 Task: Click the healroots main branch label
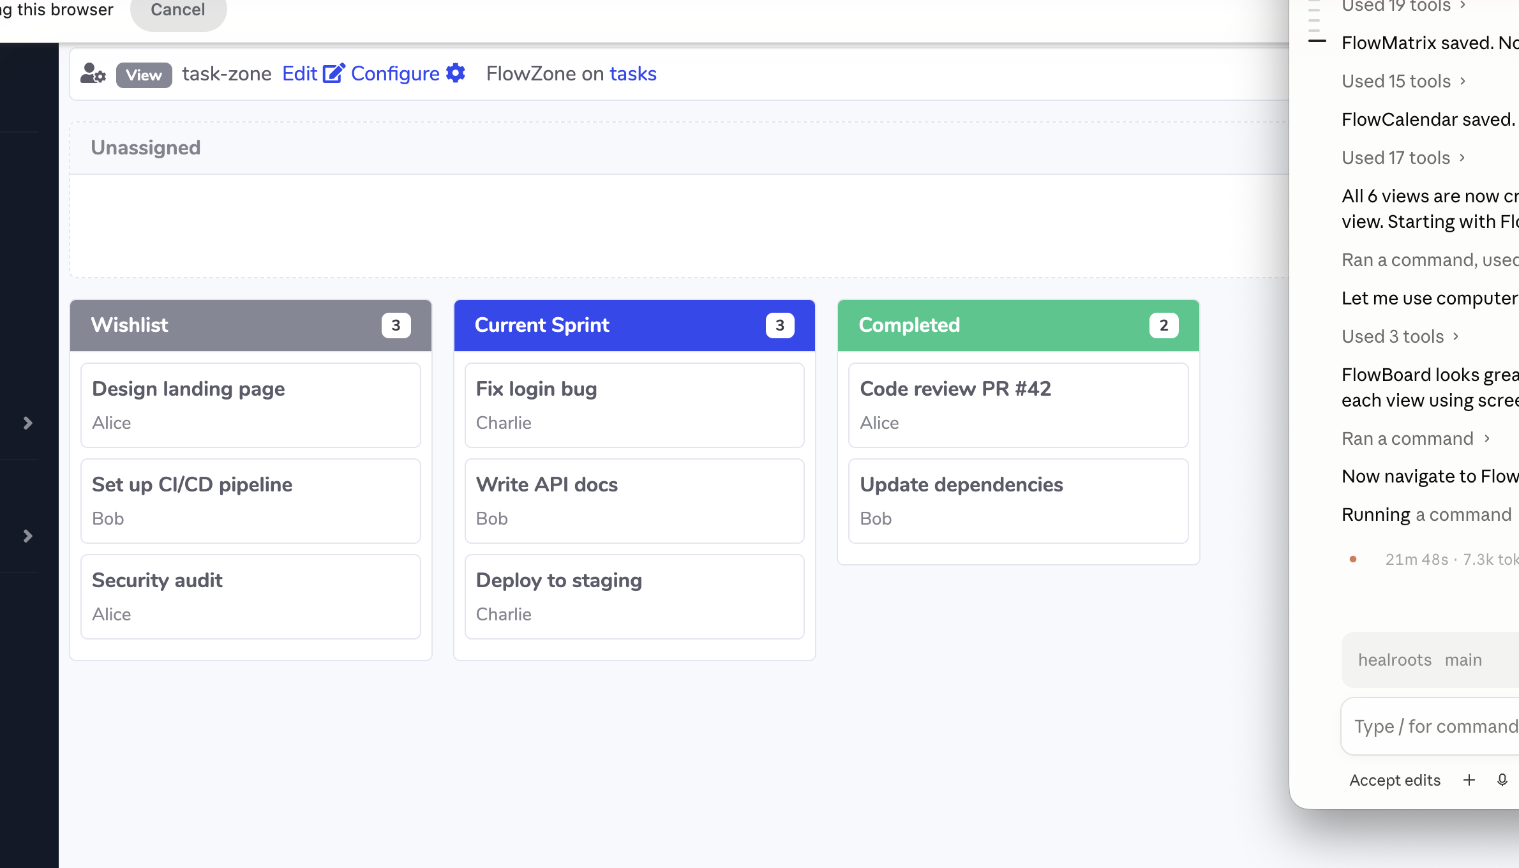coord(1420,660)
